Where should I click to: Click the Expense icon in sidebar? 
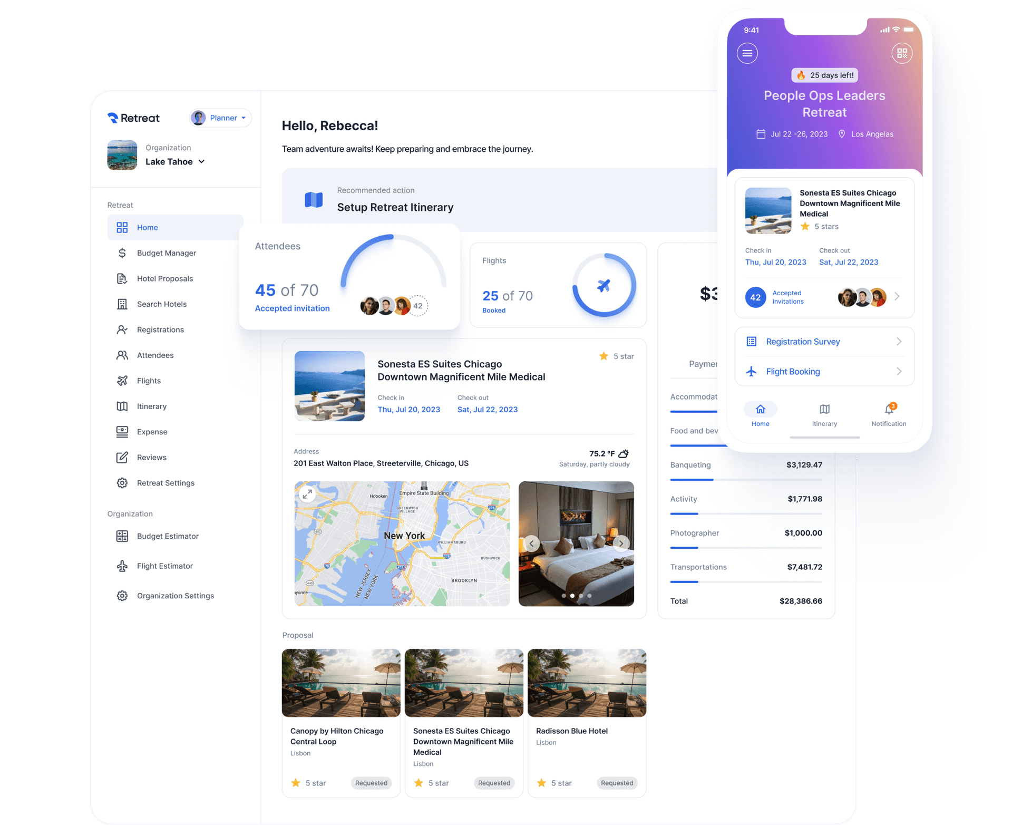click(x=122, y=432)
